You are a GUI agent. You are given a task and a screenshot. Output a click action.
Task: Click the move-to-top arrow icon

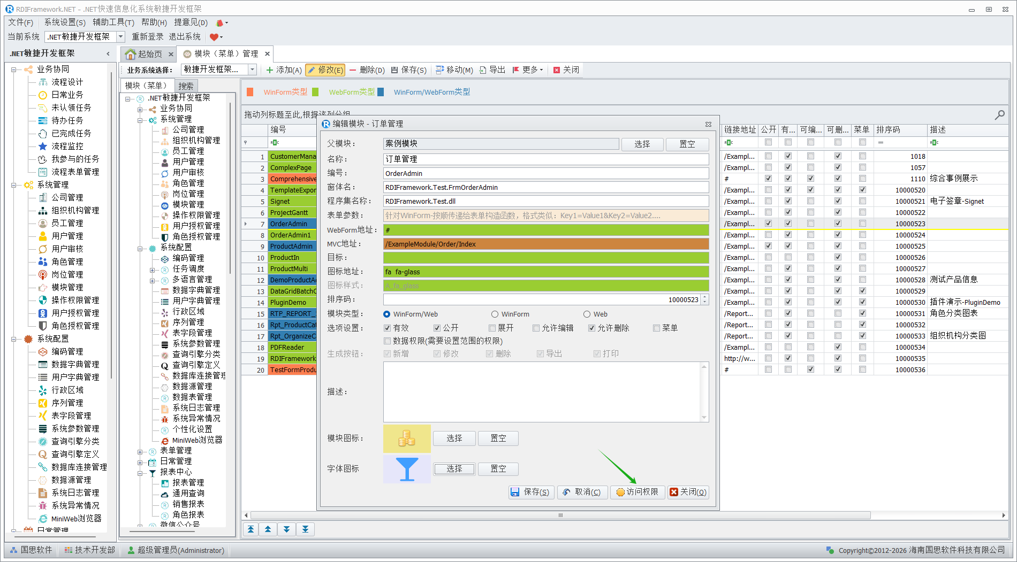[251, 529]
